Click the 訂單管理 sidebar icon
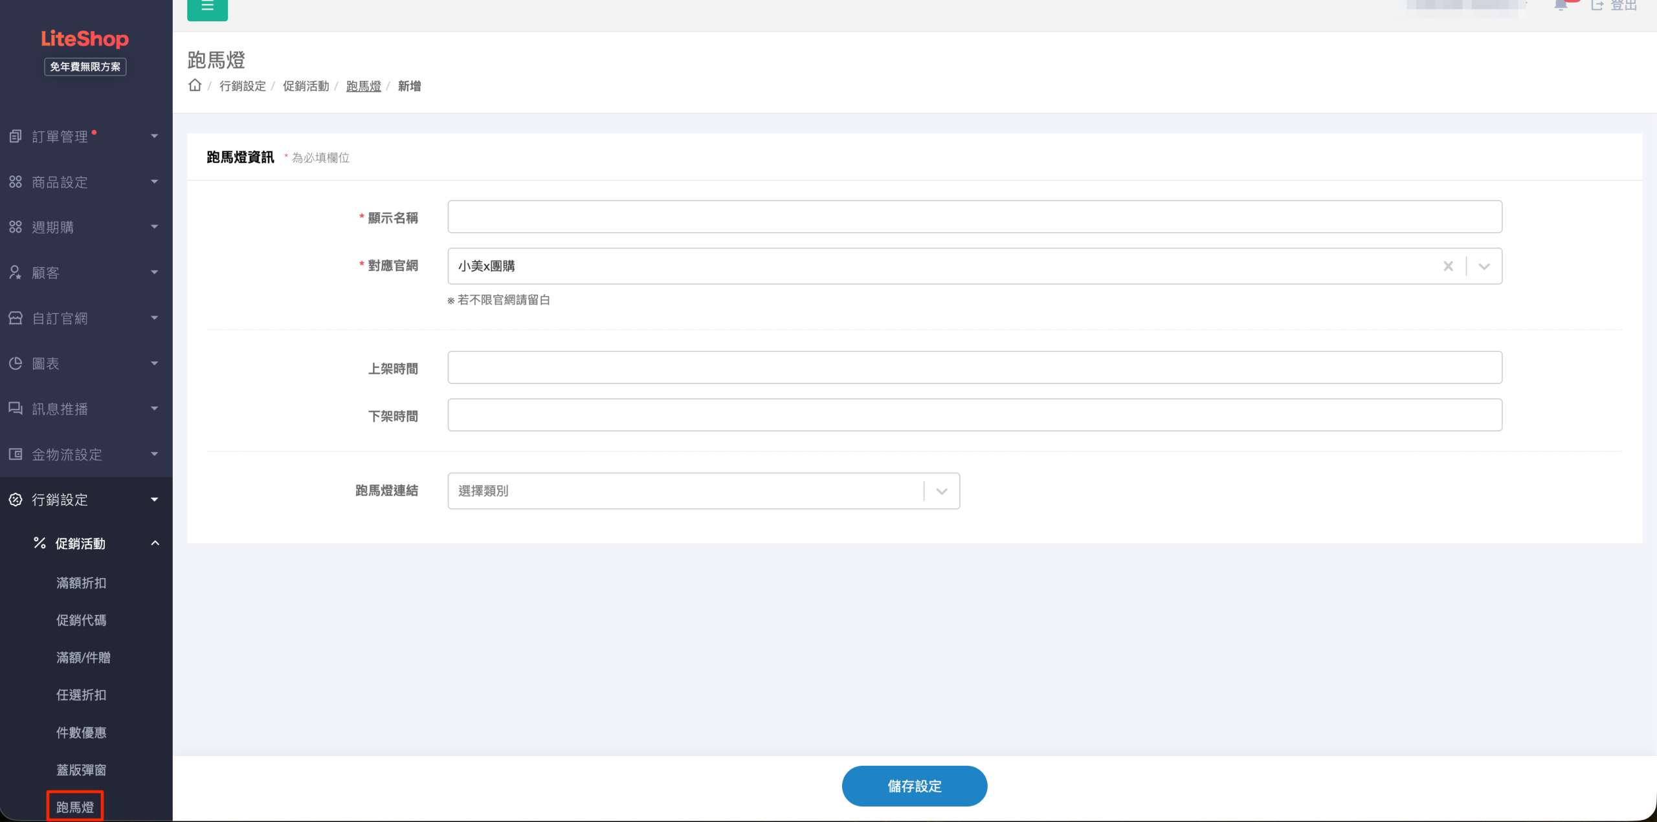 click(16, 136)
